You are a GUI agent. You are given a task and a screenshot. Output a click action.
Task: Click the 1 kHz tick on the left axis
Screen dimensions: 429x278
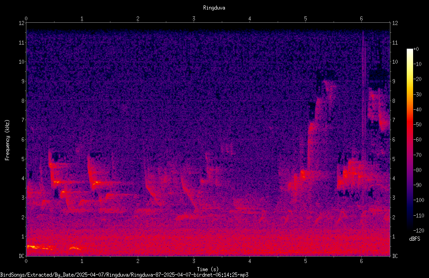coord(23,237)
